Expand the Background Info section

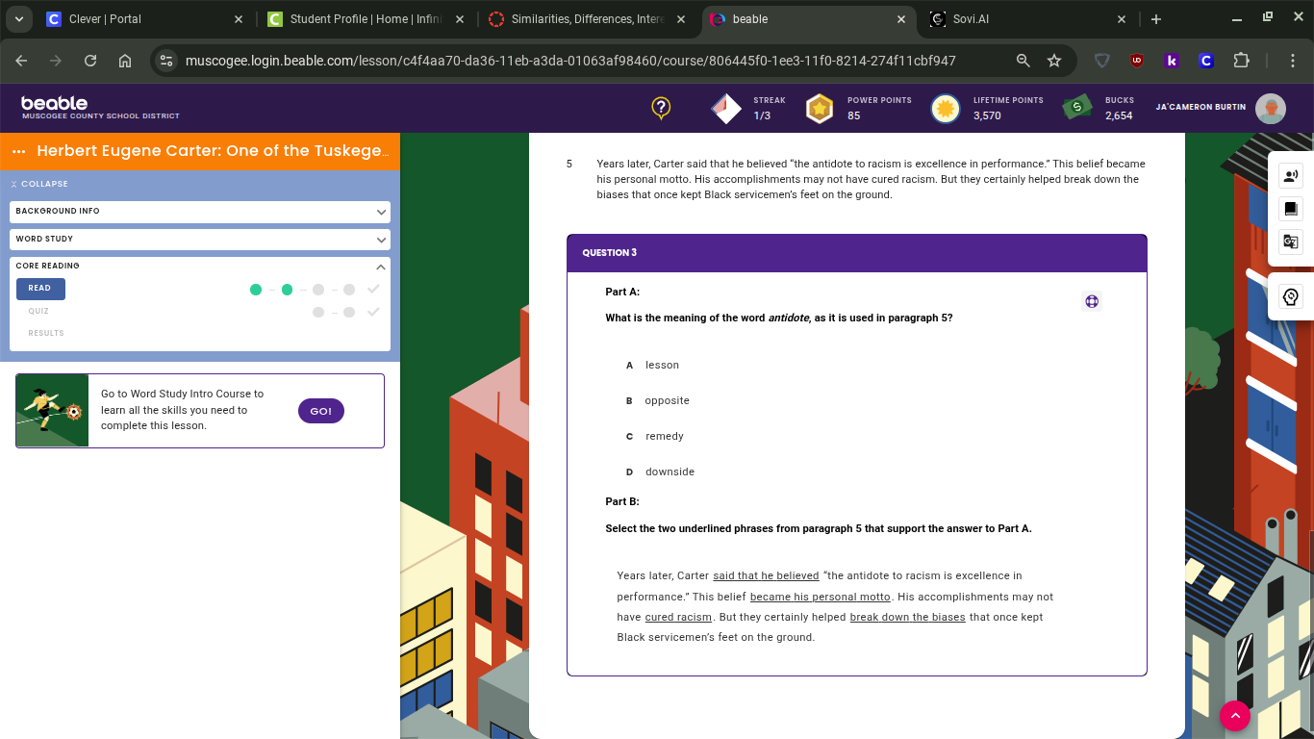point(199,212)
